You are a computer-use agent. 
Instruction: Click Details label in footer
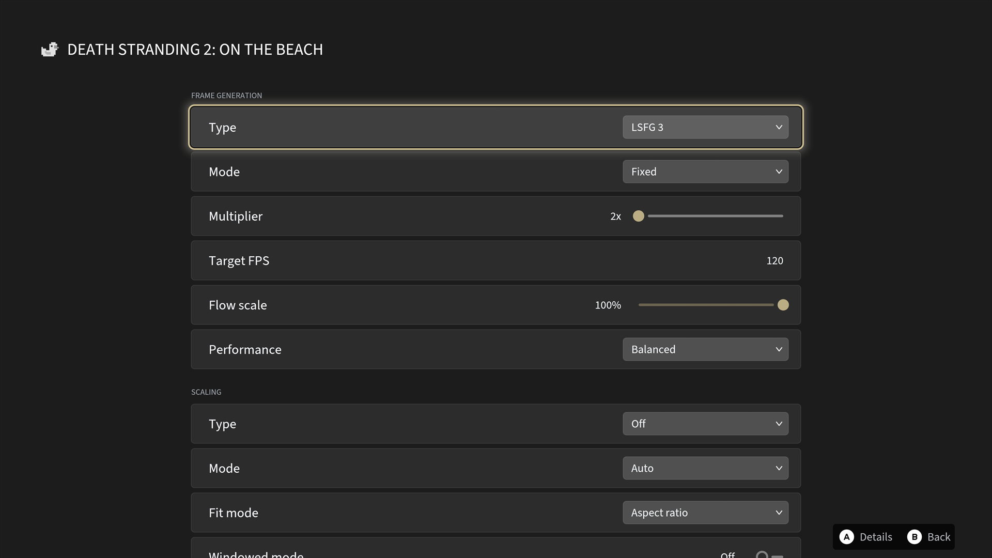(x=876, y=537)
